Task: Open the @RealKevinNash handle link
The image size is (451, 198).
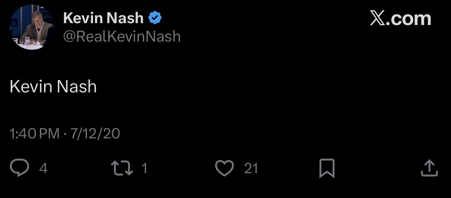Action: 122,36
